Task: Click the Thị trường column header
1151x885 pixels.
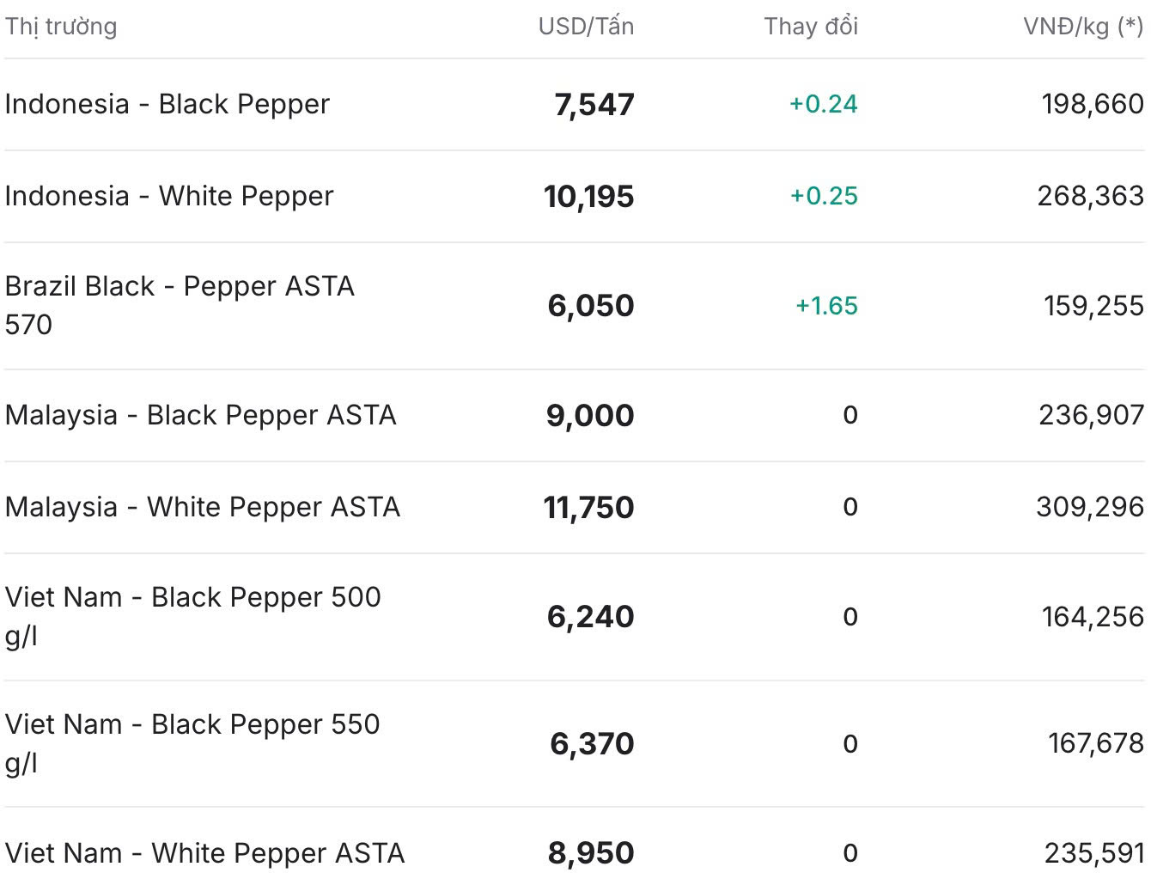Action: coord(61,27)
